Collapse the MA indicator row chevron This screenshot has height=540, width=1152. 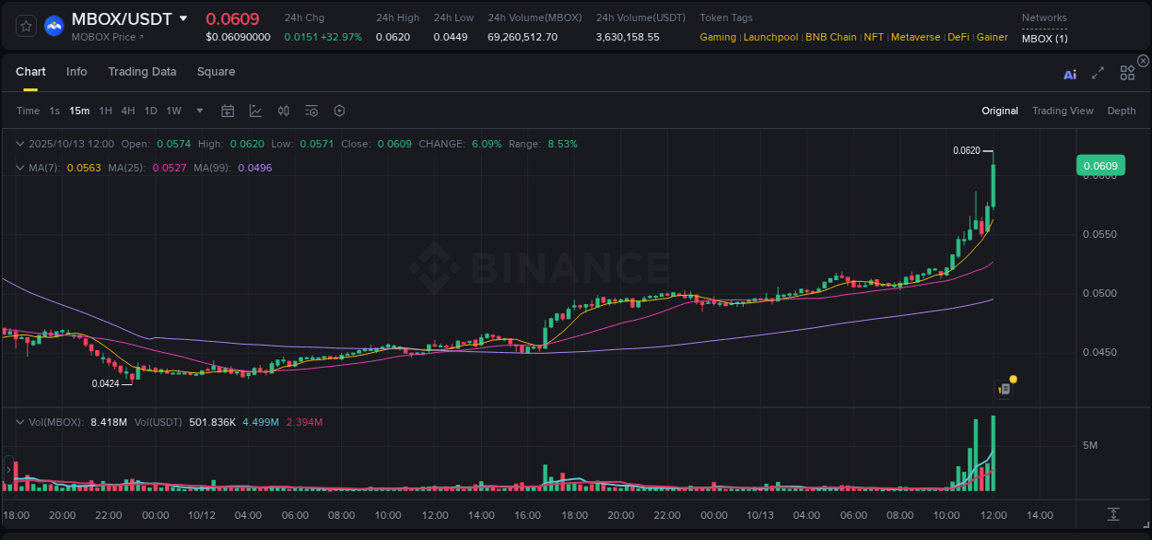[x=18, y=167]
